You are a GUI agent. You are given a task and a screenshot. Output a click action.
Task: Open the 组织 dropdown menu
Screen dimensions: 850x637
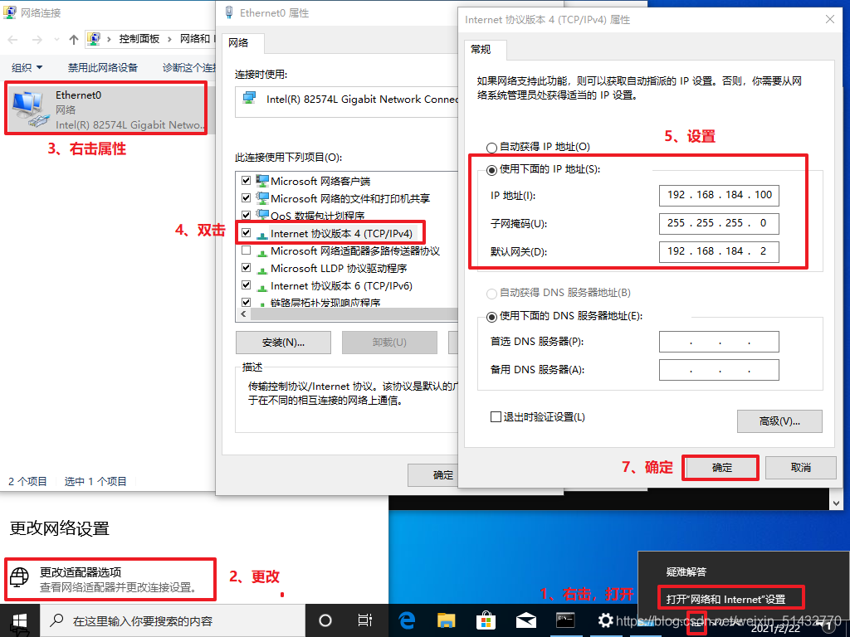(27, 68)
